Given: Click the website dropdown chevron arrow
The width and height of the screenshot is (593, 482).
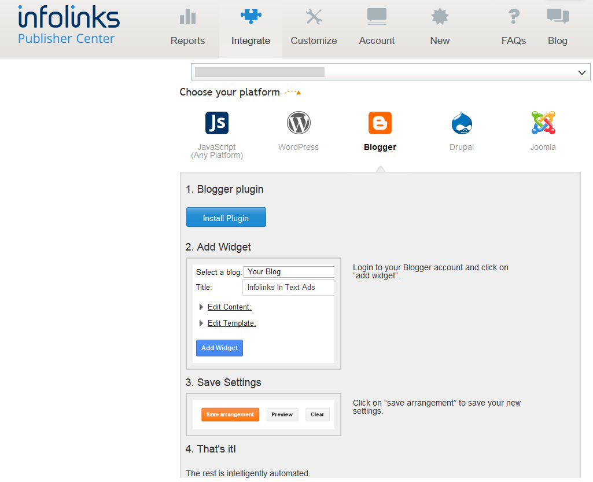Looking at the screenshot, I should click(x=582, y=73).
